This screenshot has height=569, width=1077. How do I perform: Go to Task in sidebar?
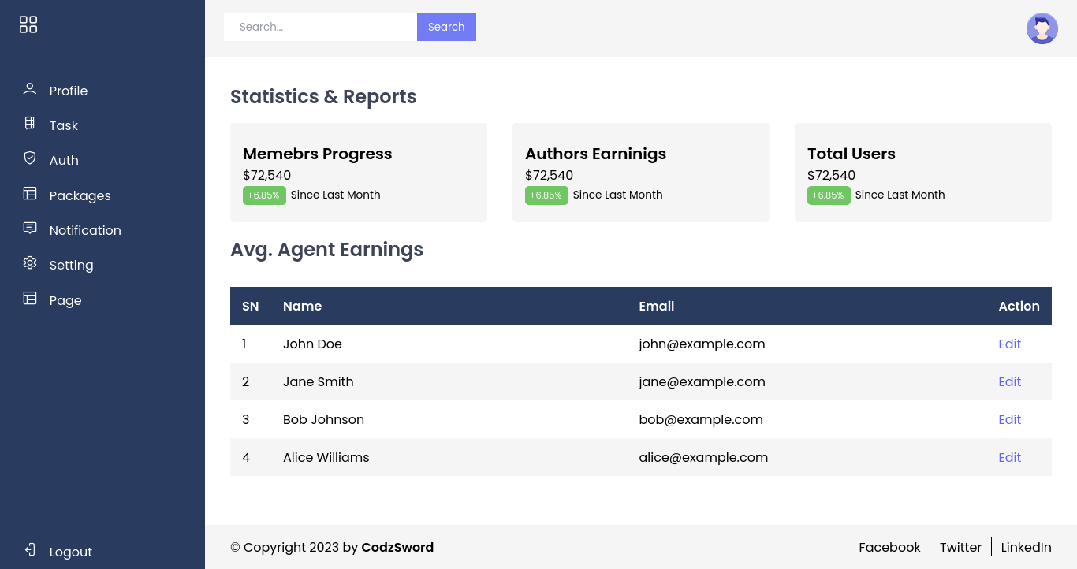[64, 125]
